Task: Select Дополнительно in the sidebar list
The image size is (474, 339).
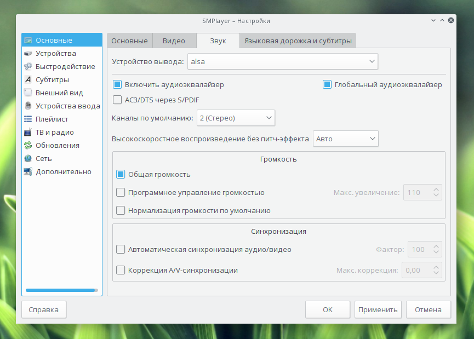Action: point(62,171)
